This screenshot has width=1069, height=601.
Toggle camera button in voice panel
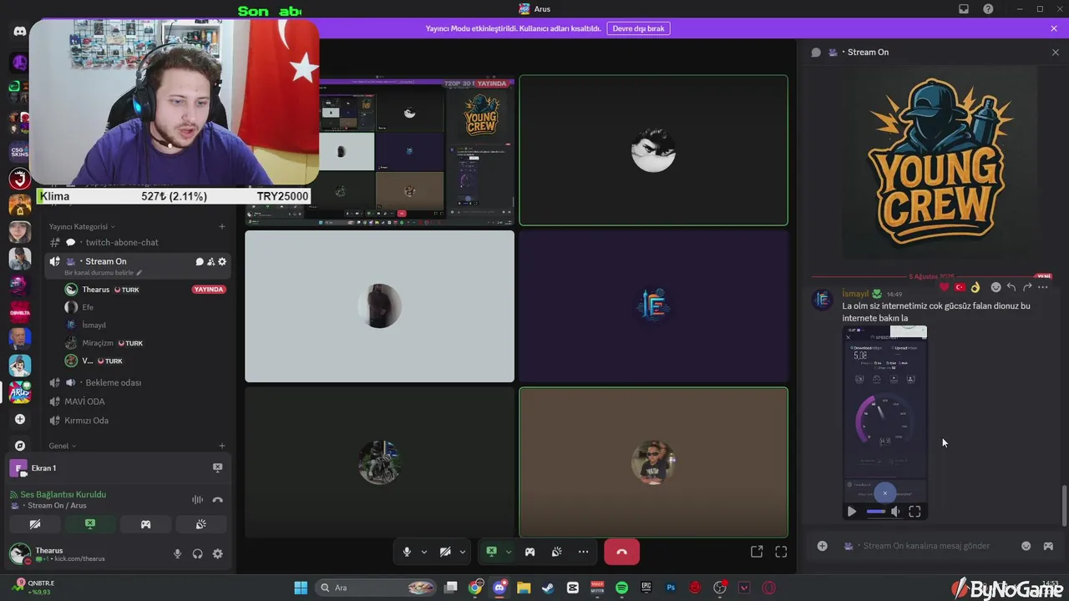pyautogui.click(x=35, y=524)
